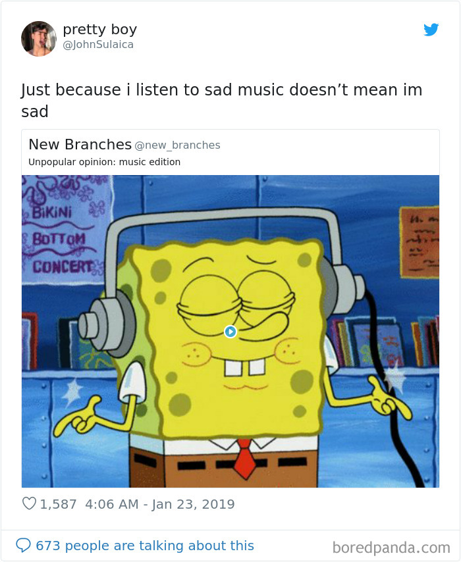View the 1,587 likes count

(x=58, y=504)
